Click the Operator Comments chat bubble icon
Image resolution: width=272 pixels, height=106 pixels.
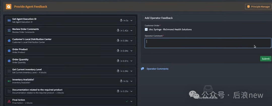tap(143, 69)
